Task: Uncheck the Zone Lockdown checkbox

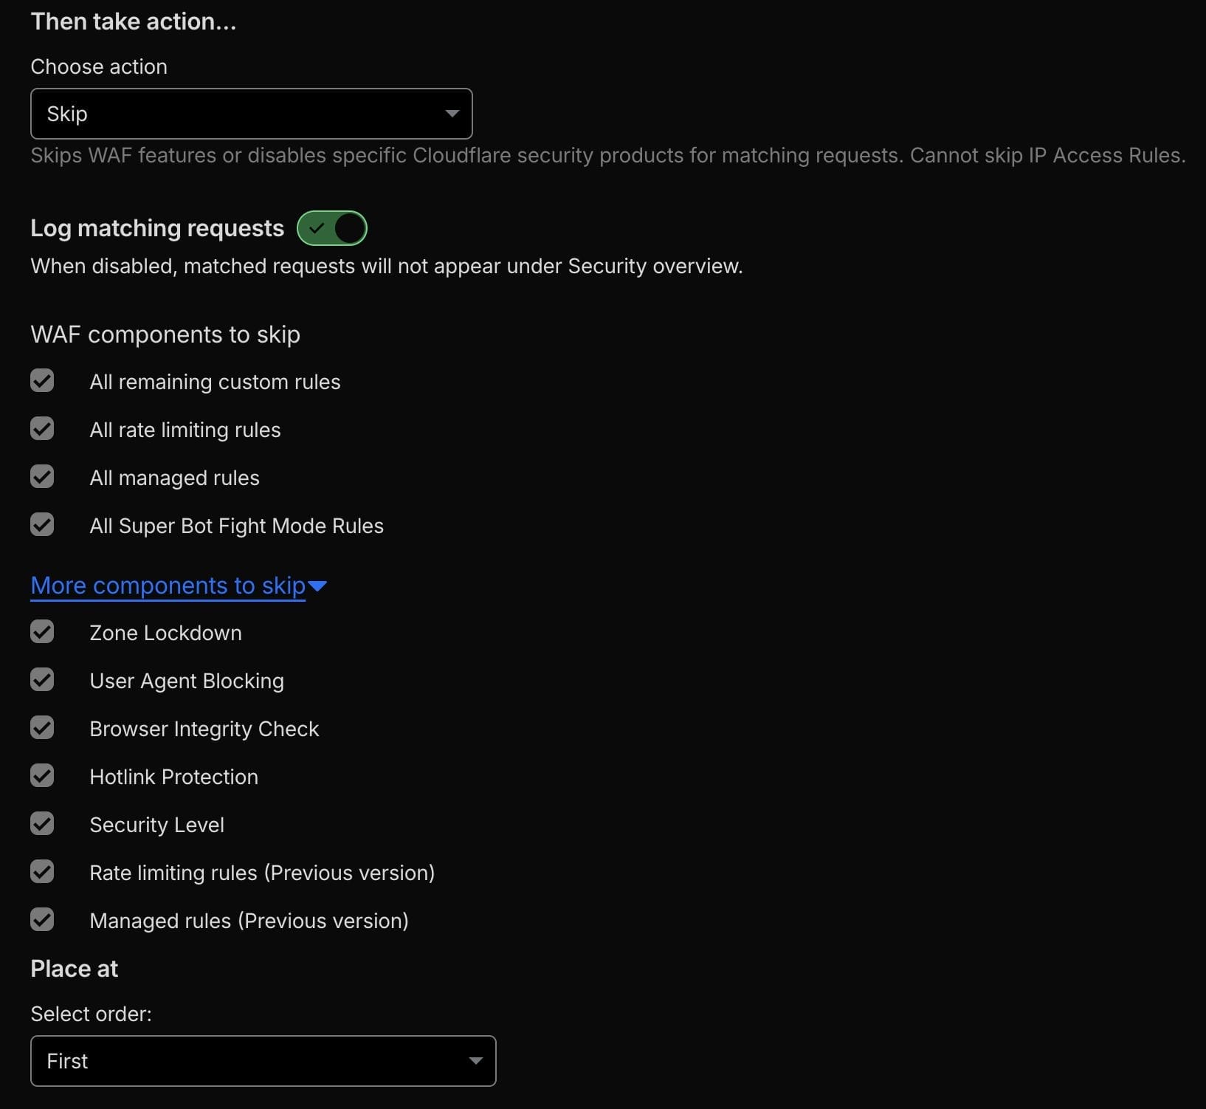Action: (x=42, y=632)
